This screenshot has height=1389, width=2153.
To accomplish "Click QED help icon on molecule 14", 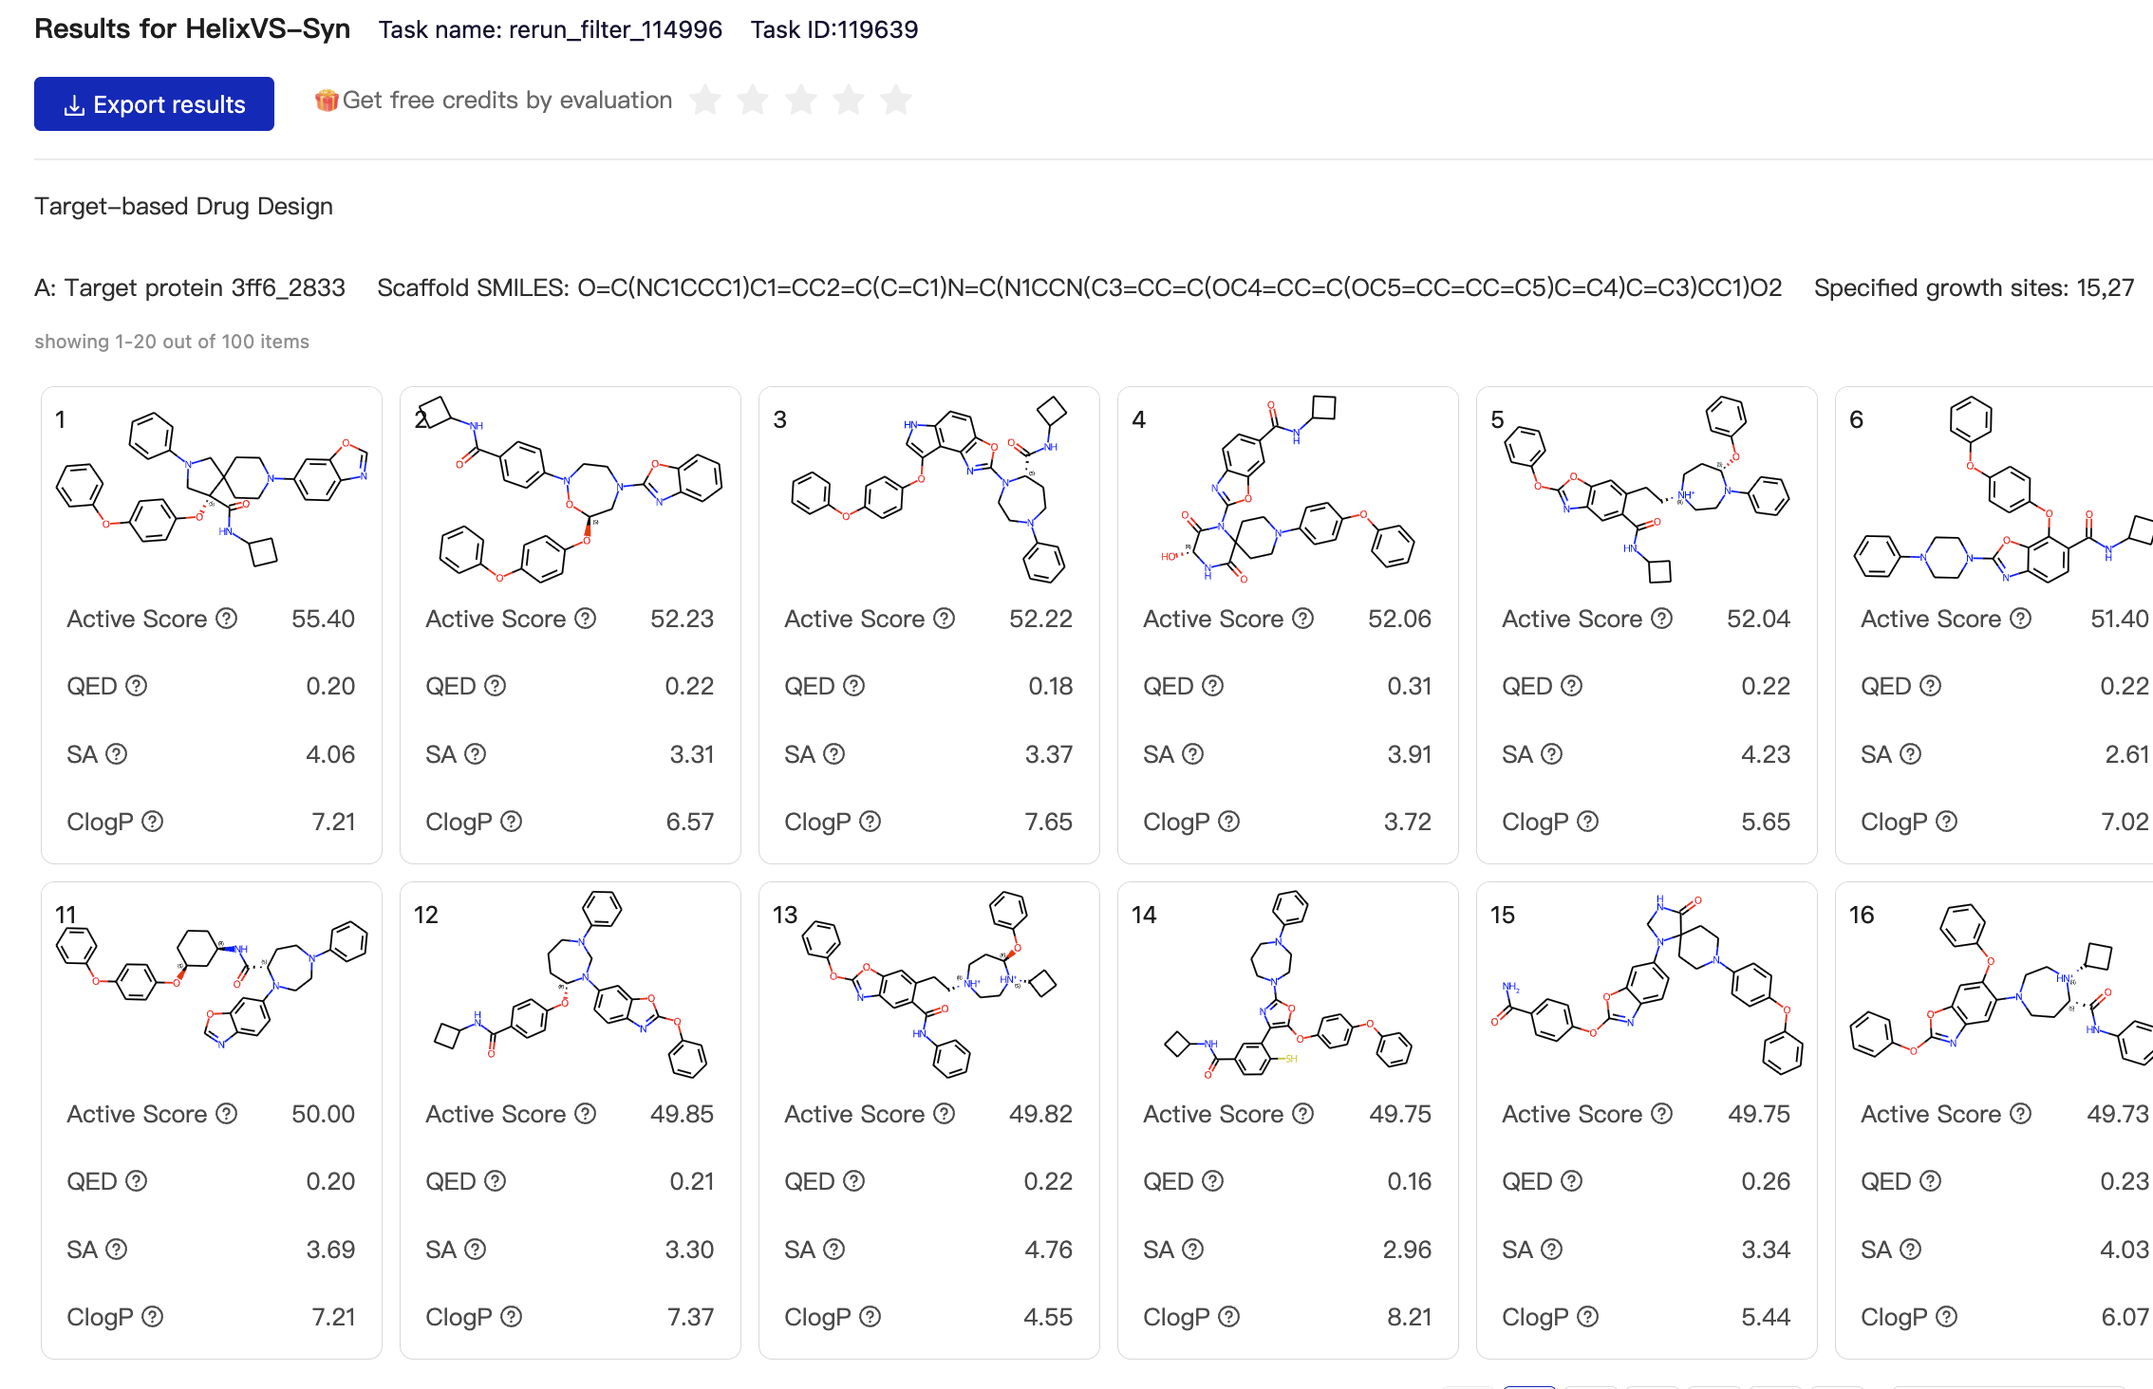I will click(1213, 1181).
